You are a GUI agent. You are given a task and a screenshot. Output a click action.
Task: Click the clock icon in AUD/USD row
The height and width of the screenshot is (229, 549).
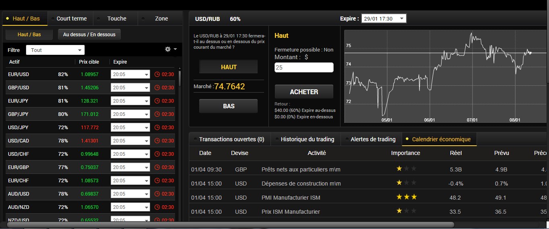(157, 194)
